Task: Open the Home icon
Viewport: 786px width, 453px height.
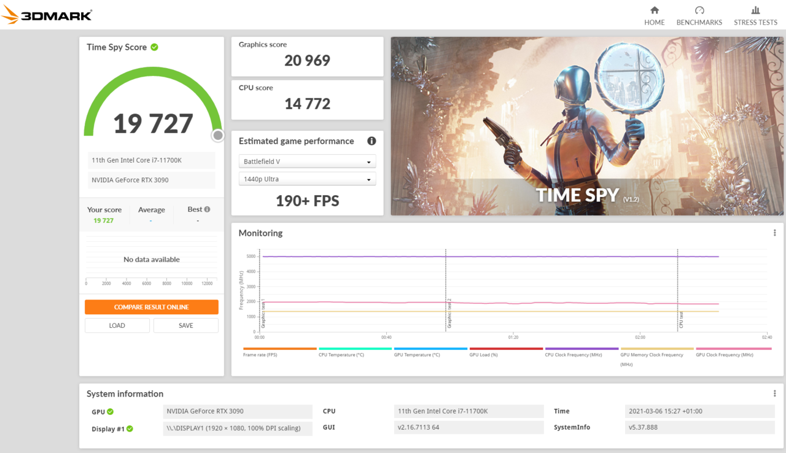Action: pyautogui.click(x=655, y=10)
